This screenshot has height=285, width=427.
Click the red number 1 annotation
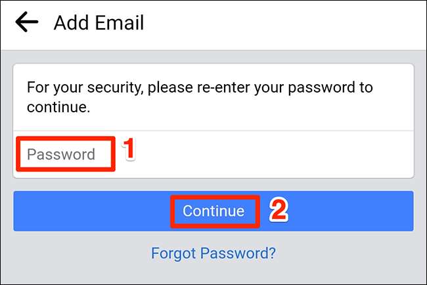click(x=129, y=149)
